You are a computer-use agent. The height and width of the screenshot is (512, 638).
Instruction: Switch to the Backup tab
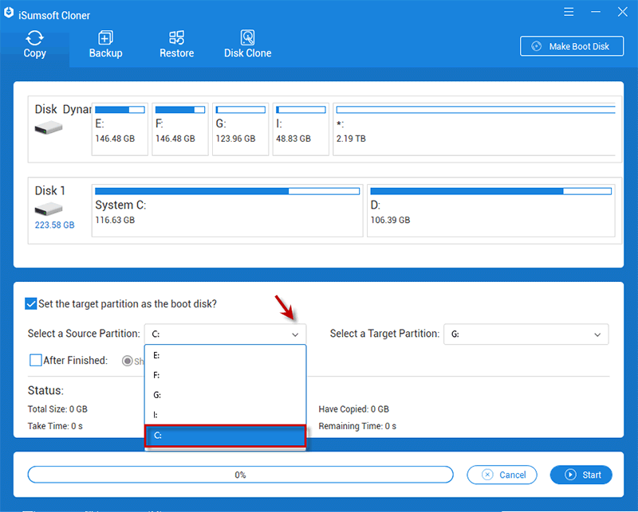106,45
